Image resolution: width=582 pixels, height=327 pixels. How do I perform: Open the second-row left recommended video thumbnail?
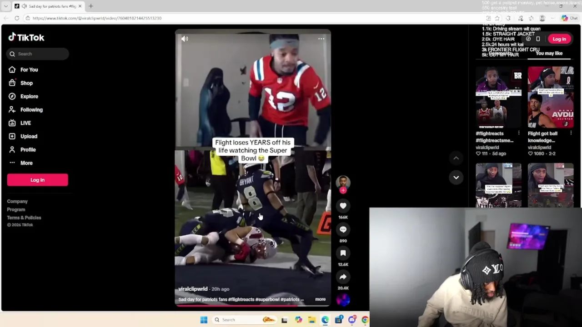pos(498,185)
